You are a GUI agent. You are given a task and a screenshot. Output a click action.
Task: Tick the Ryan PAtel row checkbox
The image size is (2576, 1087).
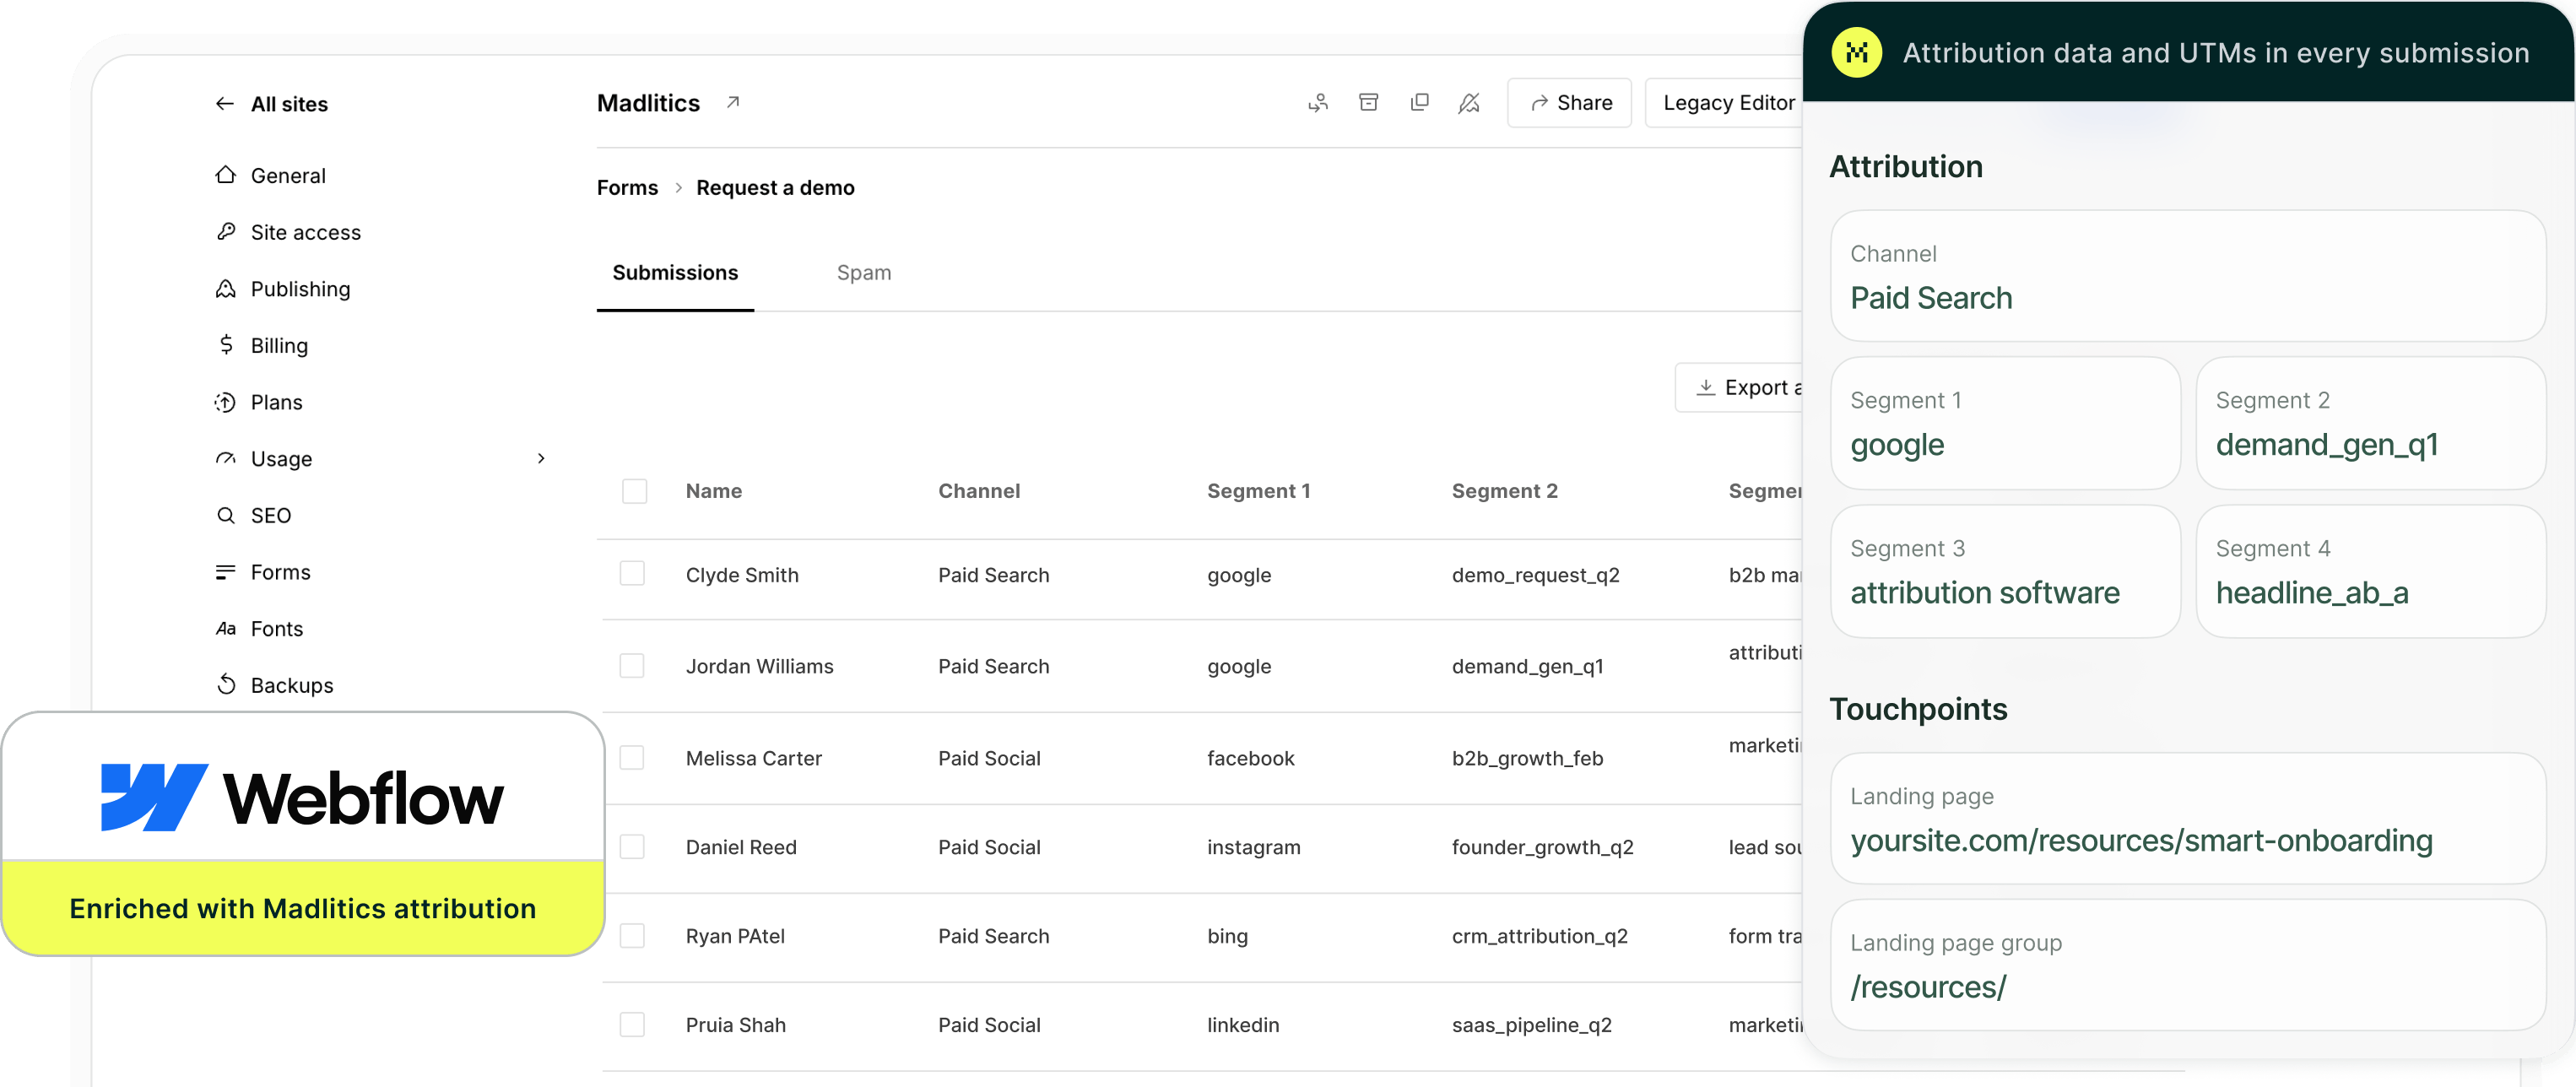click(x=632, y=936)
